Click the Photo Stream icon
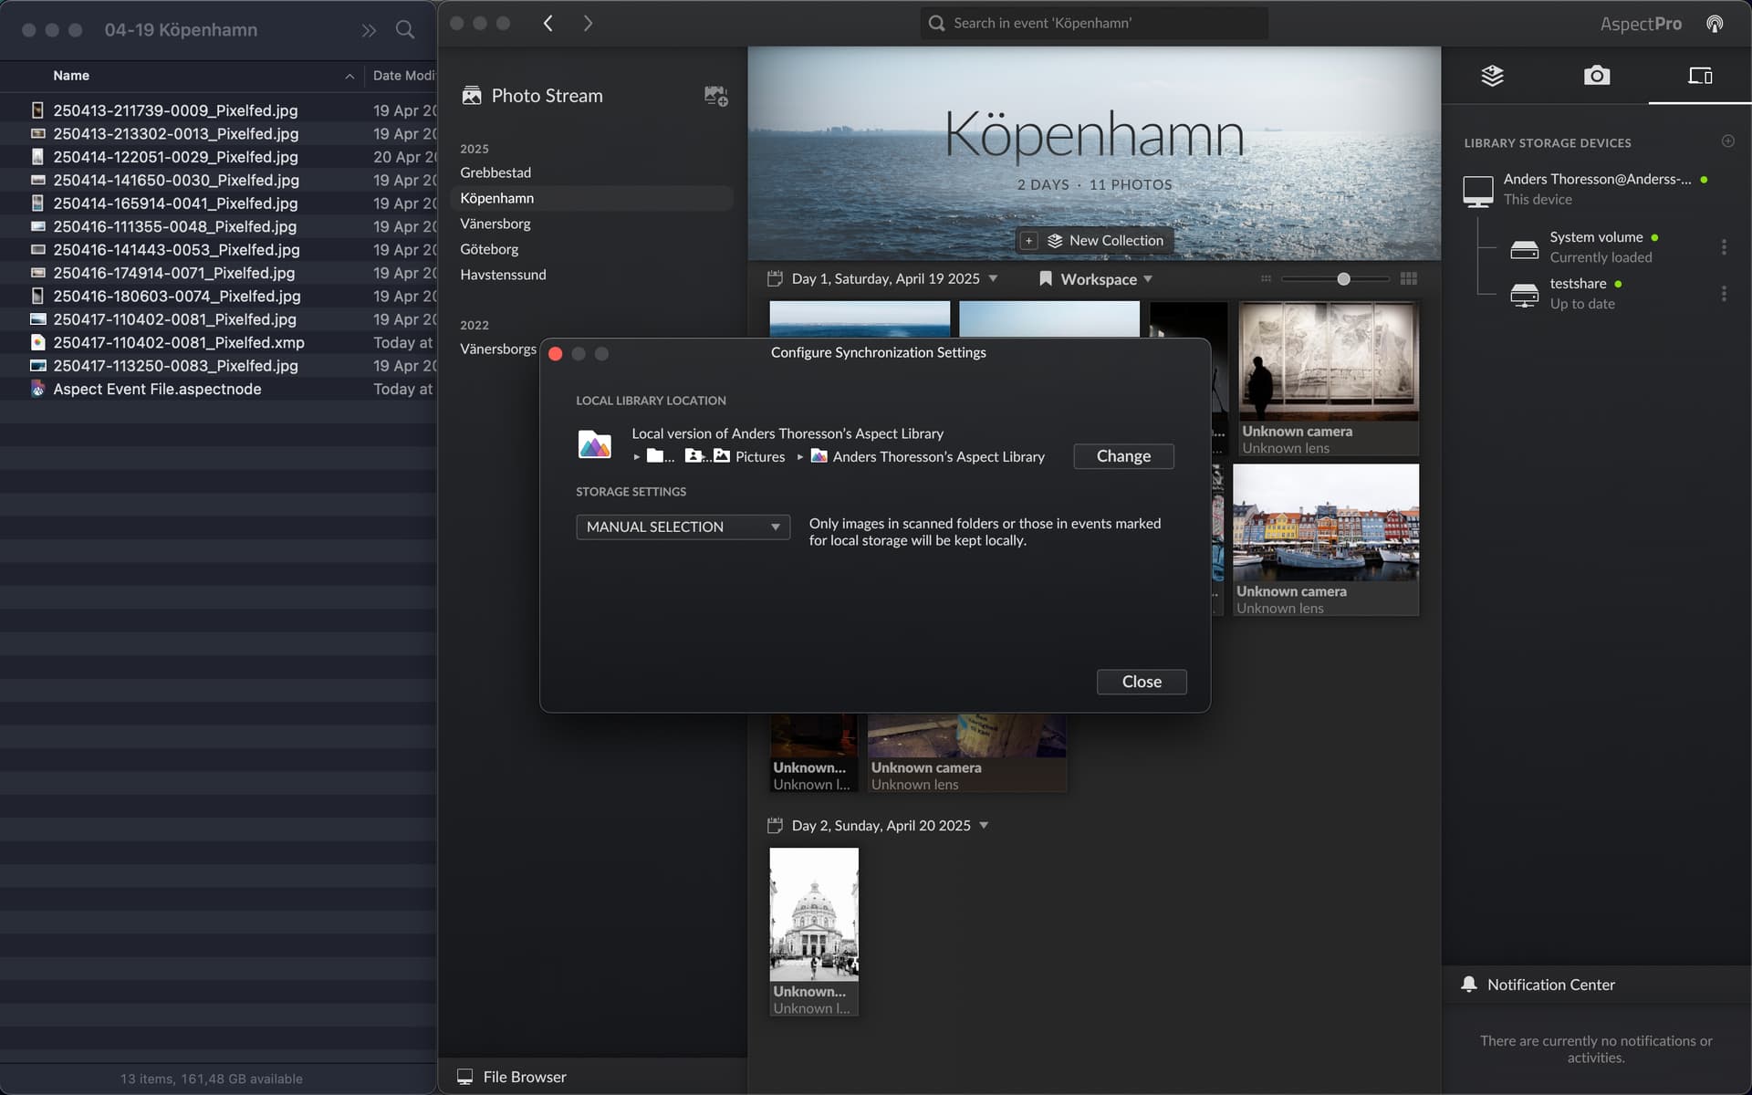1752x1095 pixels. (472, 96)
